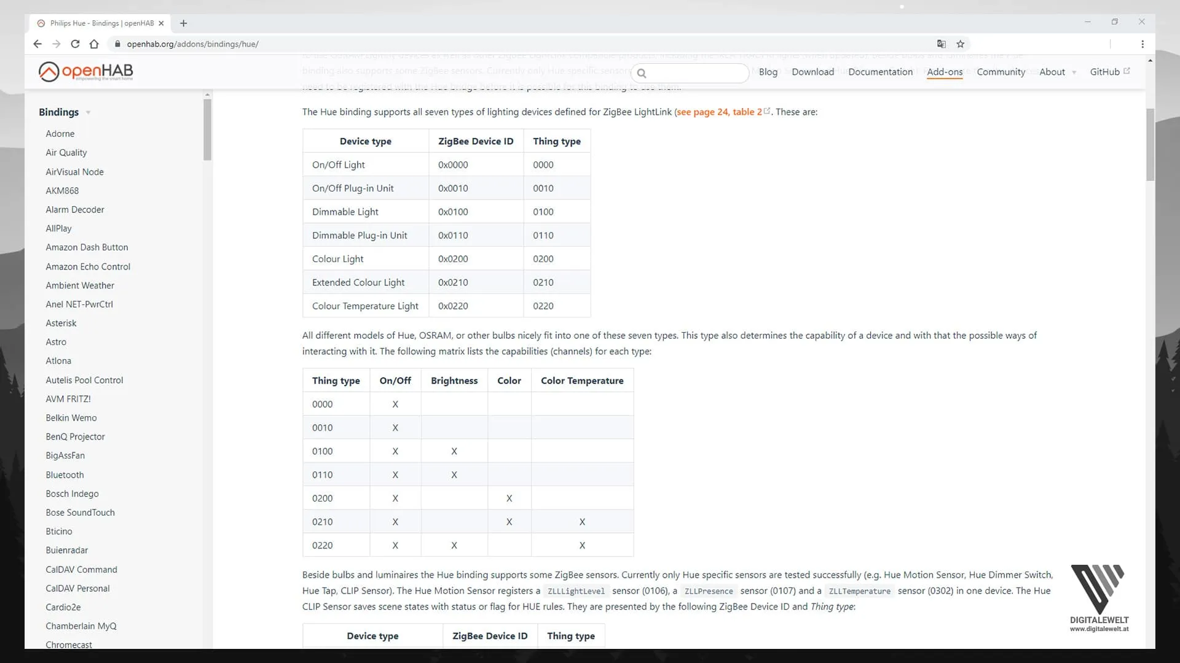Click the openHAB logo

pyautogui.click(x=85, y=71)
